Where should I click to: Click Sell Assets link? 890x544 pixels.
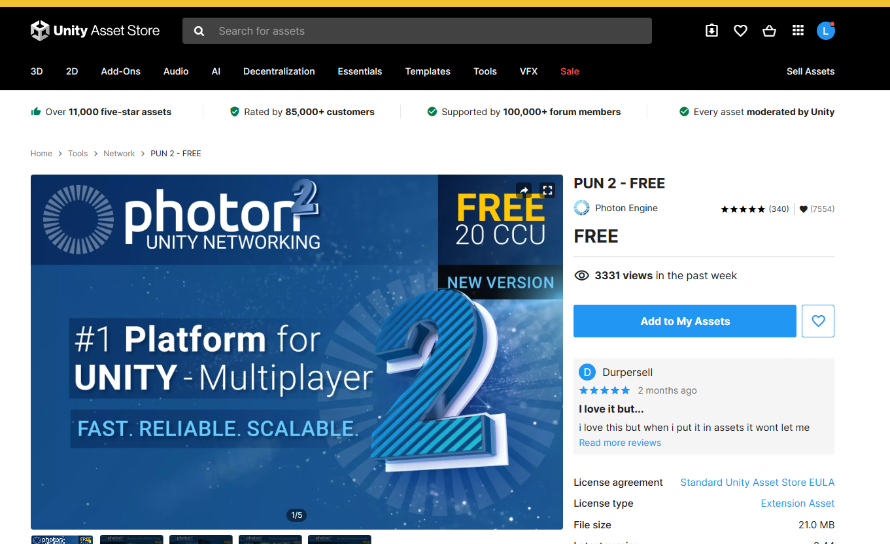click(x=810, y=71)
